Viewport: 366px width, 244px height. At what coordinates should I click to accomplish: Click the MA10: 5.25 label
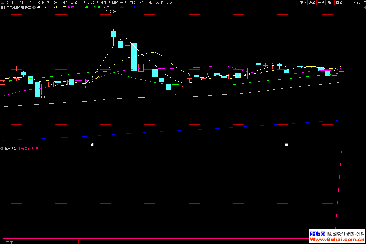click(59, 7)
